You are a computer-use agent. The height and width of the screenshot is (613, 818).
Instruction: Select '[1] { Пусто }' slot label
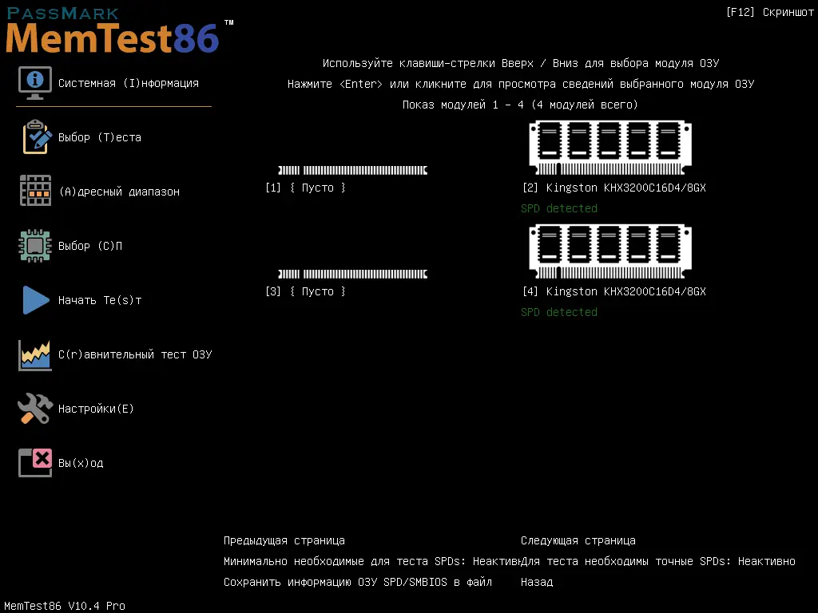click(x=305, y=188)
